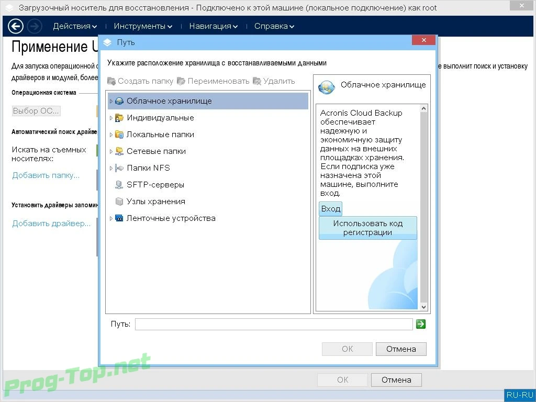Open the Инструменты menu
The width and height of the screenshot is (536, 402).
(x=143, y=26)
